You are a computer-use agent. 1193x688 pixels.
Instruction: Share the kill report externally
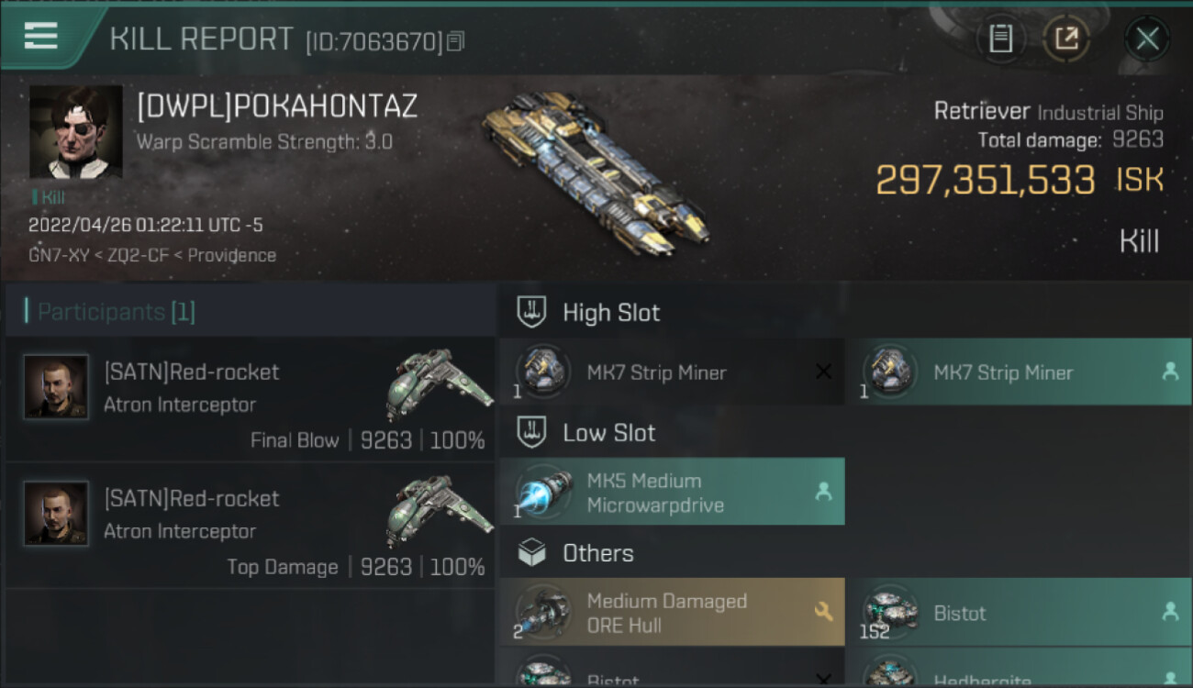[x=1065, y=39]
